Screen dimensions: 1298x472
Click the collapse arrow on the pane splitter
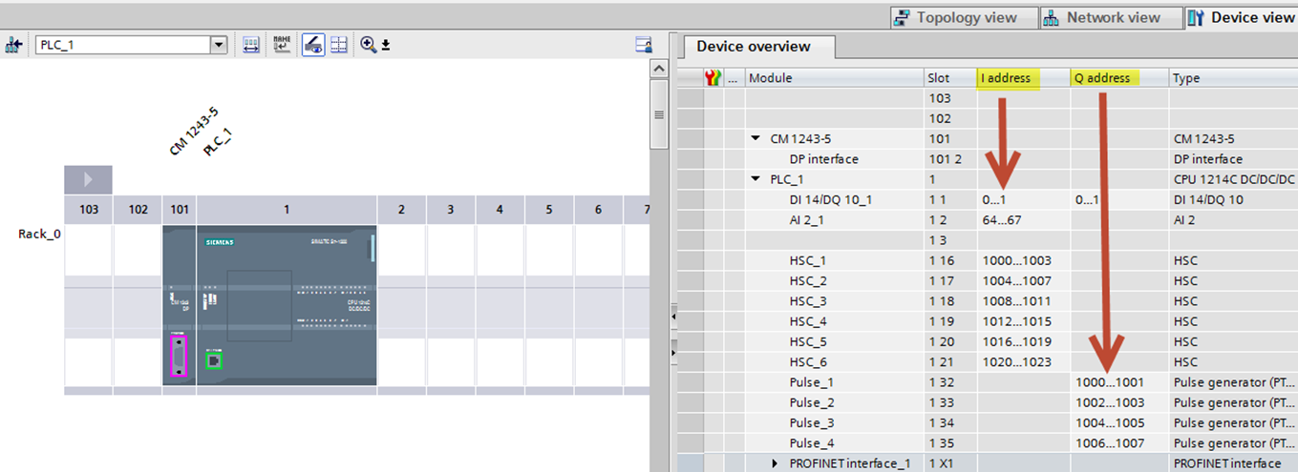click(x=673, y=315)
